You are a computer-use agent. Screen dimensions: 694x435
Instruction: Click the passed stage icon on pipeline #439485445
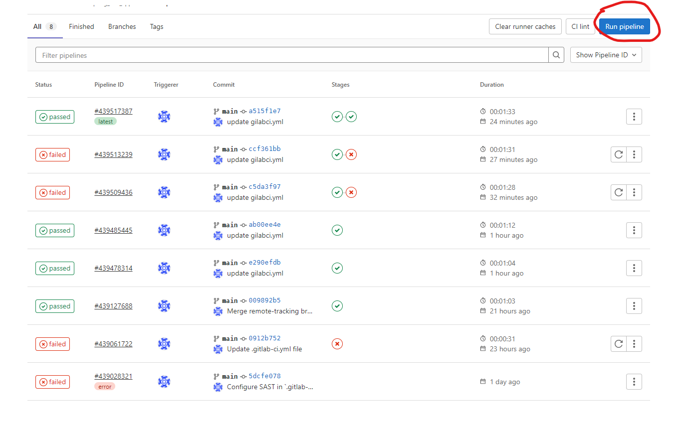pos(337,230)
